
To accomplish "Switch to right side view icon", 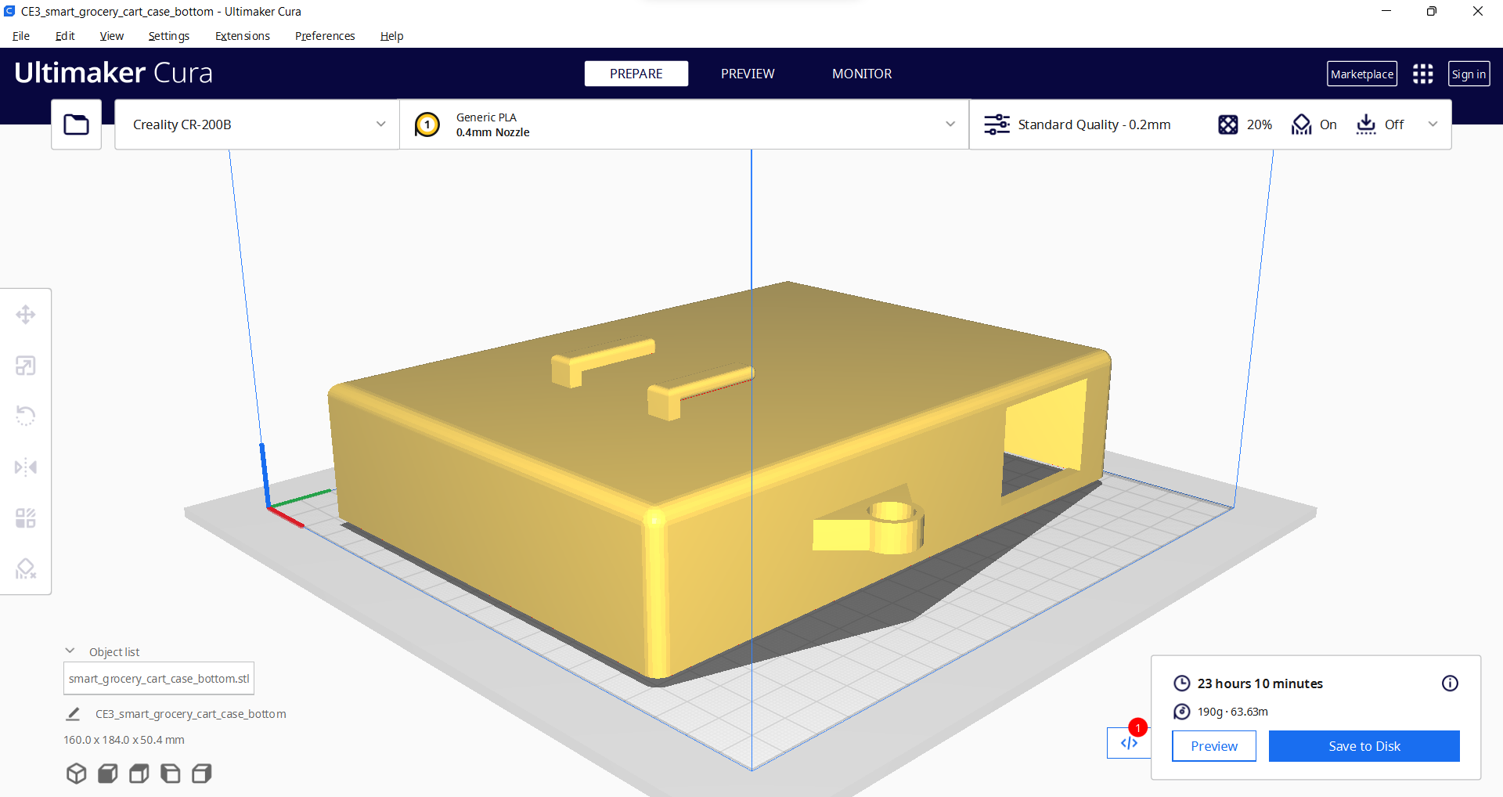I will point(202,774).
